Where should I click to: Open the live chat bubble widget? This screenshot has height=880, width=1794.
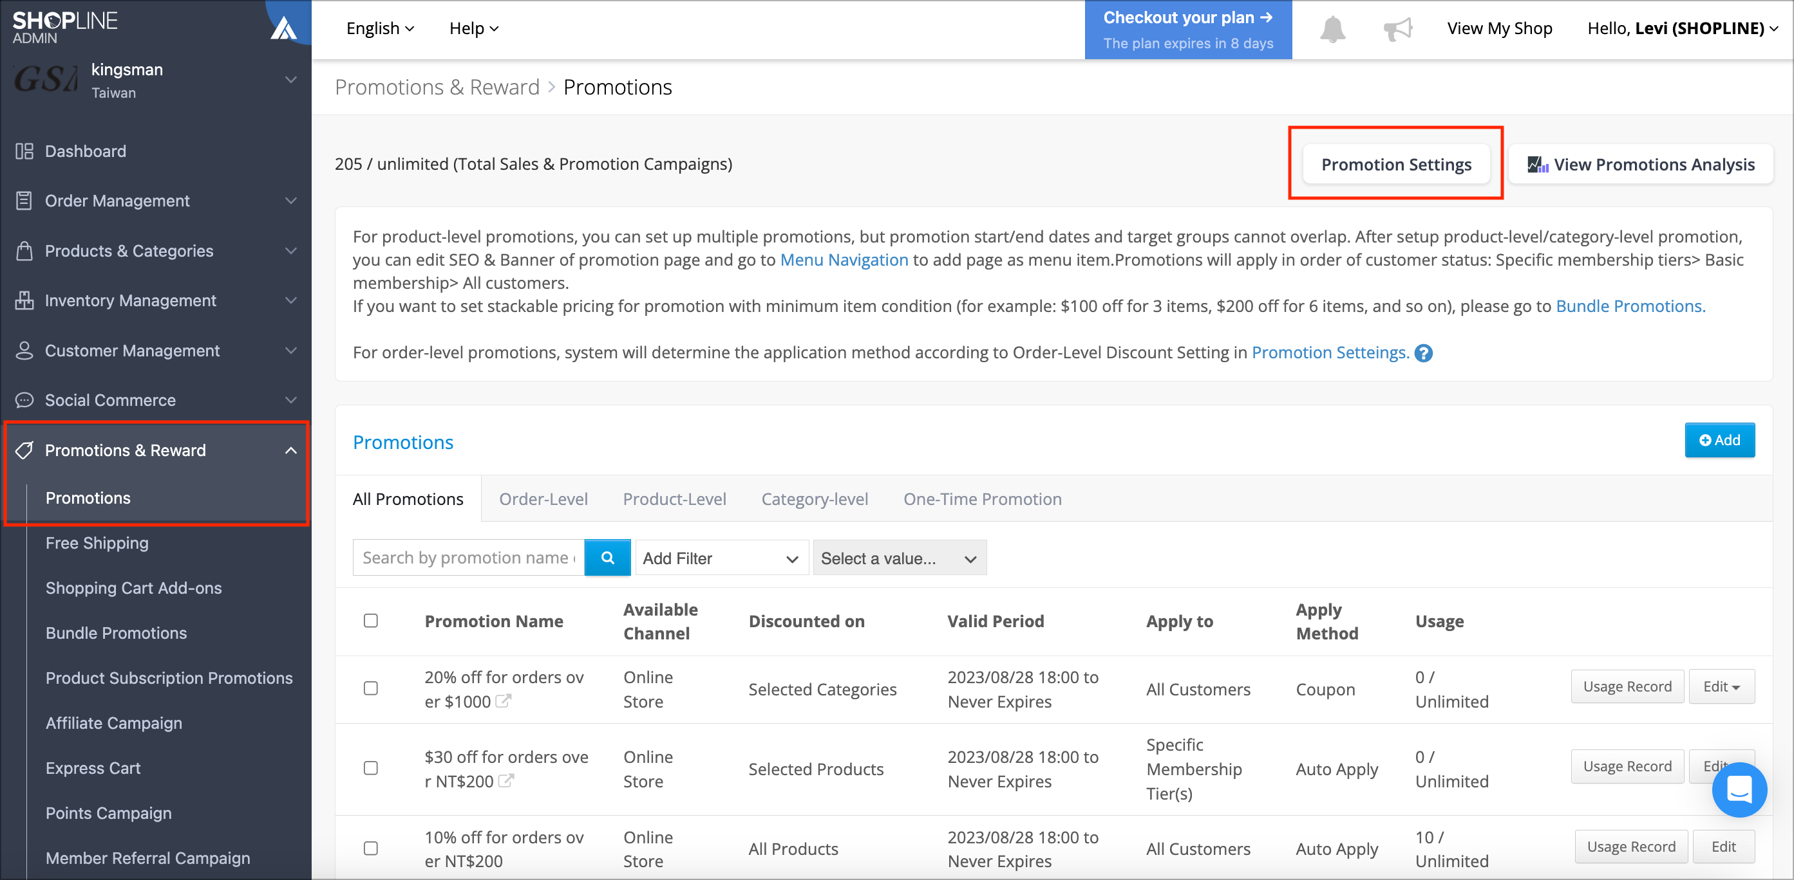(1739, 789)
